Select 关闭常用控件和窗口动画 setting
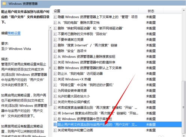 75,130
